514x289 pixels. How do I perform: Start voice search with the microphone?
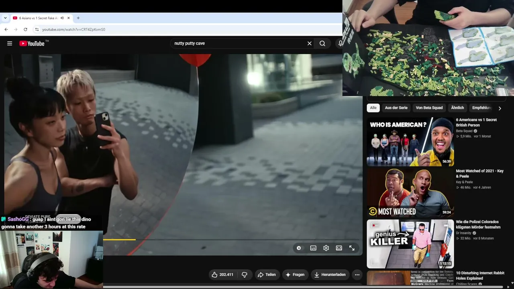341,43
